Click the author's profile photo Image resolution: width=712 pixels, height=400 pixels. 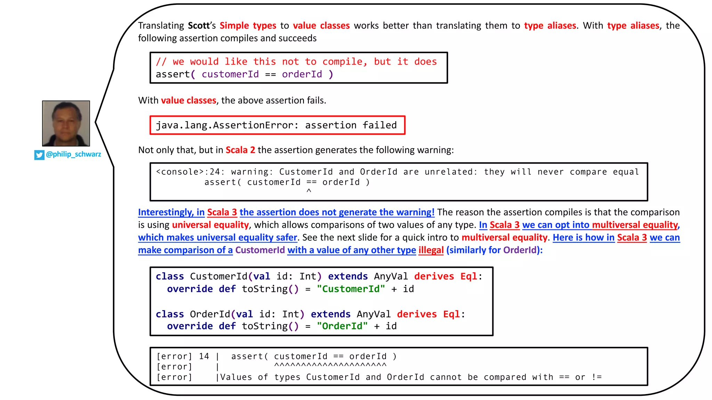[x=66, y=123]
